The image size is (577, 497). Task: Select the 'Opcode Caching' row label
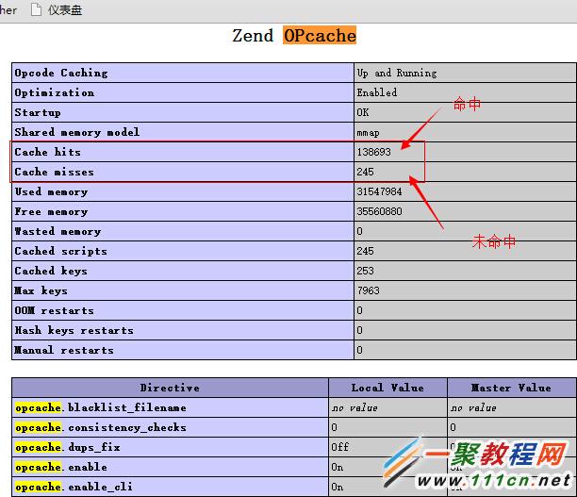click(61, 73)
